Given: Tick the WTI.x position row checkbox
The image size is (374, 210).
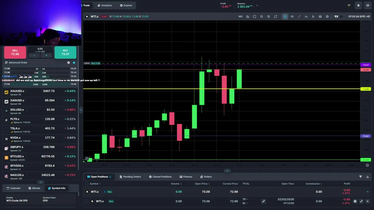Looking at the screenshot, I should point(86,201).
